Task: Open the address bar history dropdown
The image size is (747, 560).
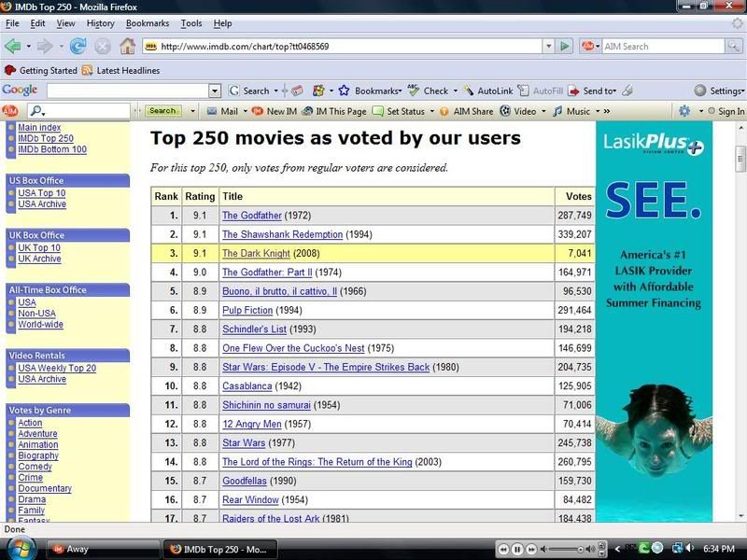Action: (549, 46)
